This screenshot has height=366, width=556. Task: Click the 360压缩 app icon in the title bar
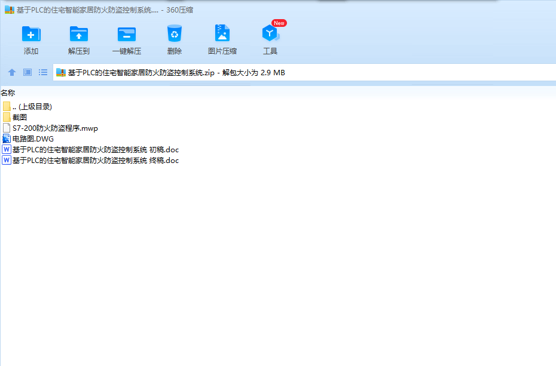[10, 10]
